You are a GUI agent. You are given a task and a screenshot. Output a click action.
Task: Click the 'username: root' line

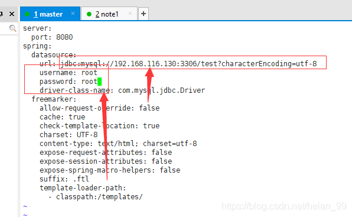coord(69,73)
